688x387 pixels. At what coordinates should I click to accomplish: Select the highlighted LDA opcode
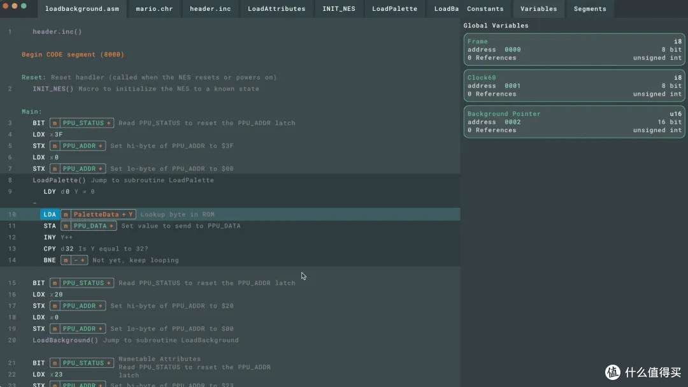point(50,214)
